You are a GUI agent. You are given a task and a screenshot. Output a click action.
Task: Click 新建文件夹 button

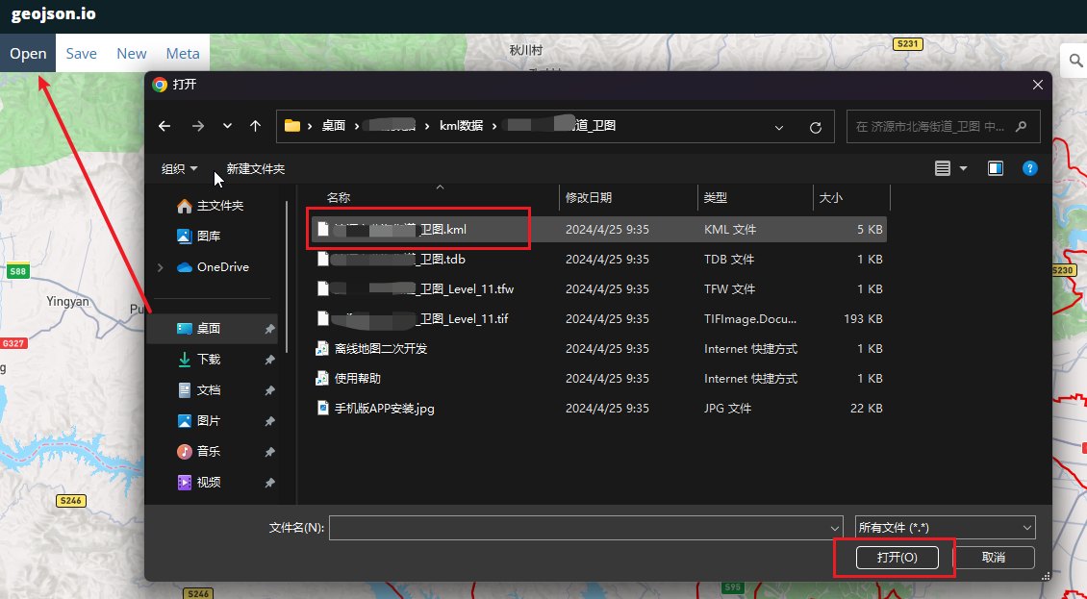pos(255,168)
